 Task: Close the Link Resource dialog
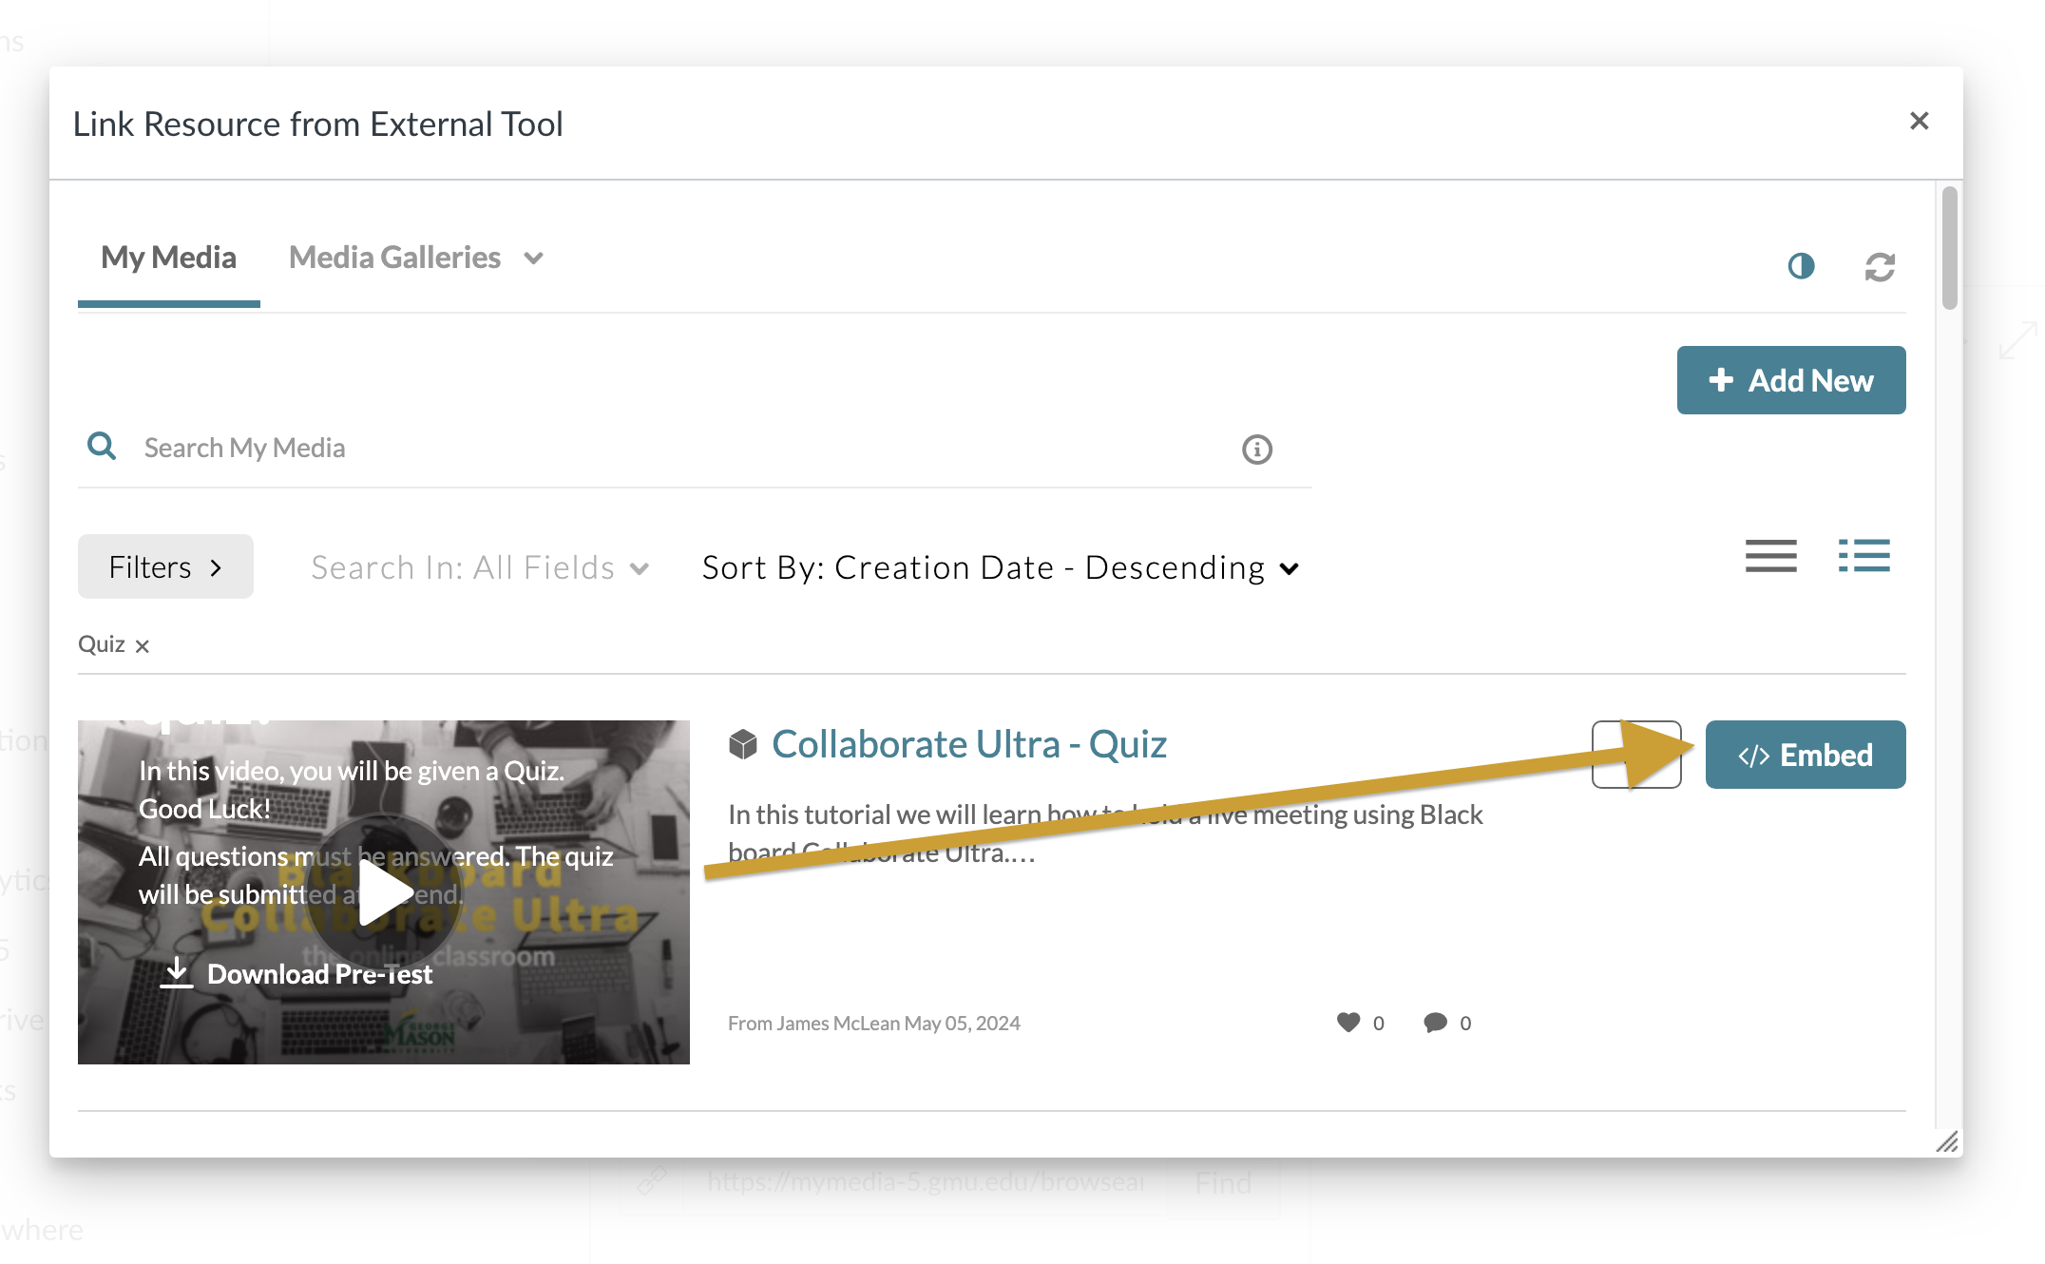pyautogui.click(x=1919, y=121)
